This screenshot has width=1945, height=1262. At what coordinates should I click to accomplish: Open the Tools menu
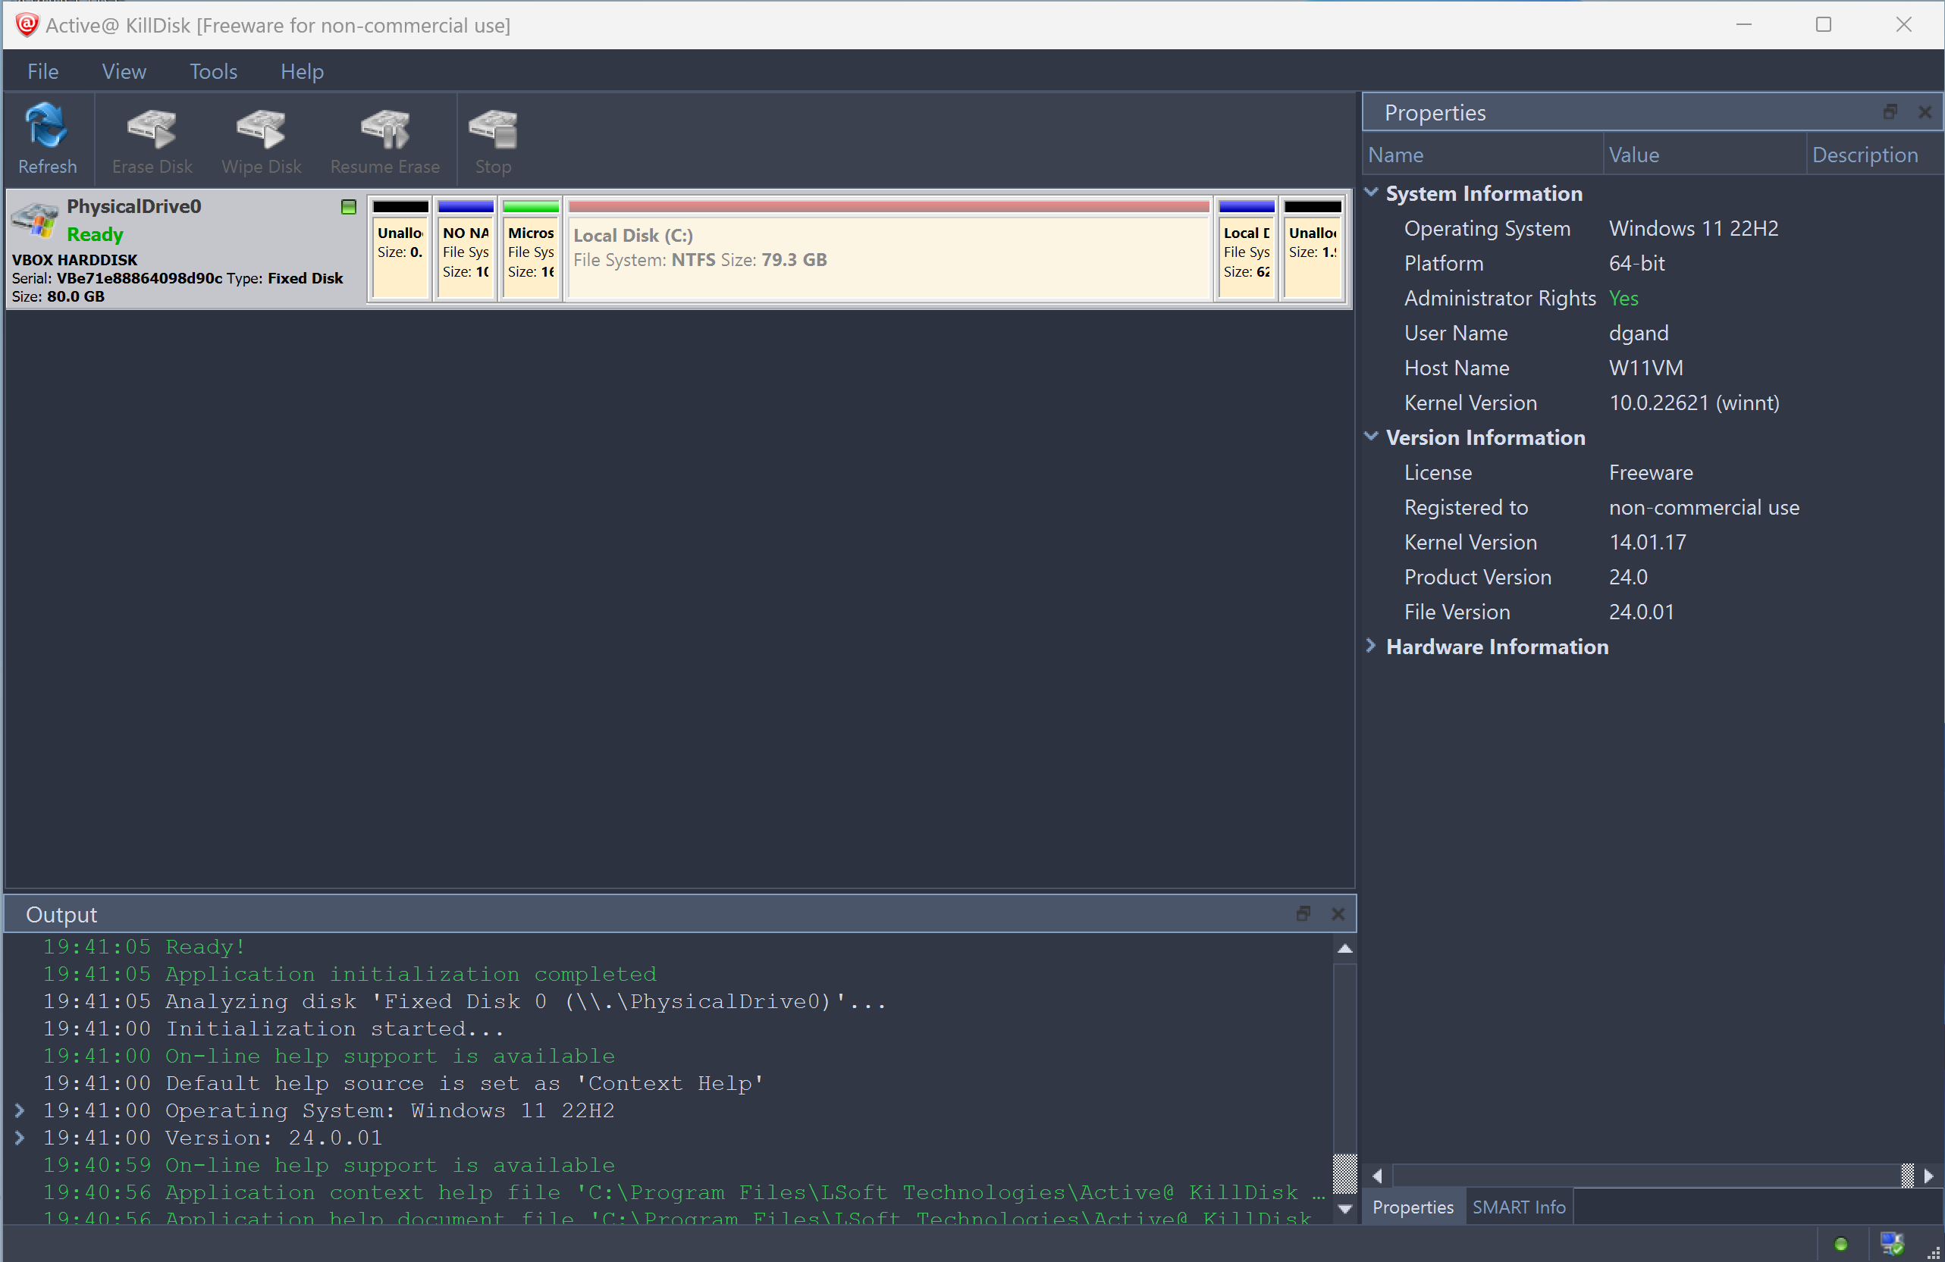click(213, 71)
